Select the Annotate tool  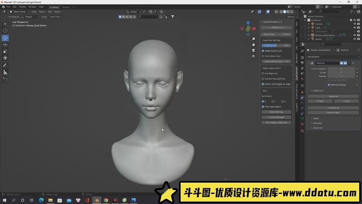point(5,65)
